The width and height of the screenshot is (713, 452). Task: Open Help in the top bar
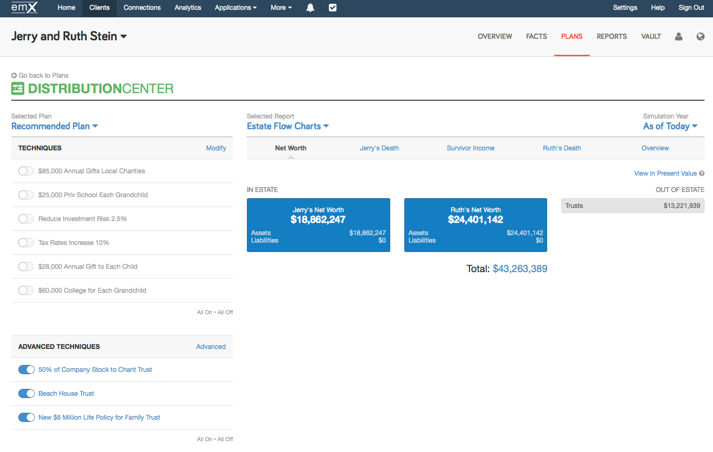pyautogui.click(x=658, y=7)
